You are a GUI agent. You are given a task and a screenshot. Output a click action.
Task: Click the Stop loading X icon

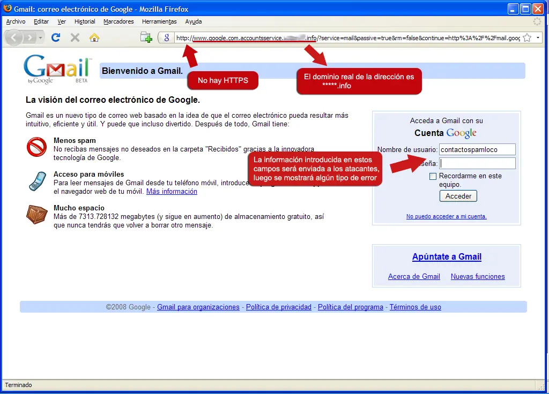[x=75, y=37]
